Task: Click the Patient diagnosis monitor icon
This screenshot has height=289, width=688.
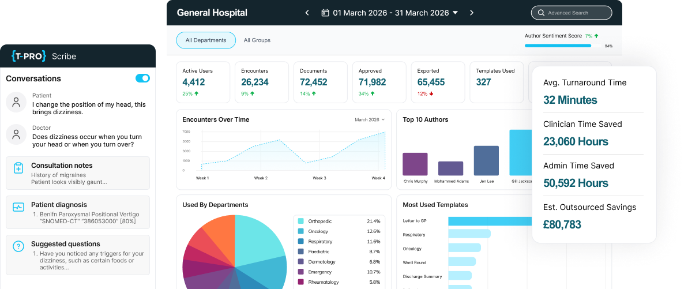Action: click(18, 207)
